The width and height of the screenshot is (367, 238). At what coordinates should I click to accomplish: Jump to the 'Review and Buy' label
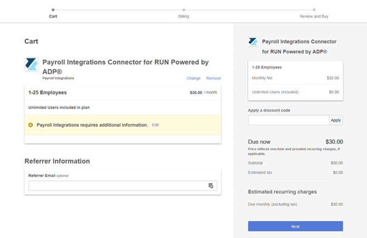(x=314, y=16)
